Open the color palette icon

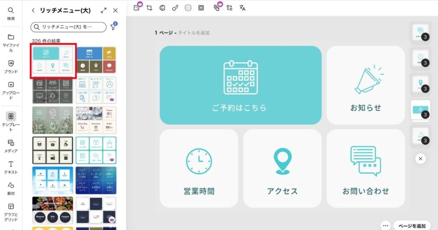pos(162,8)
